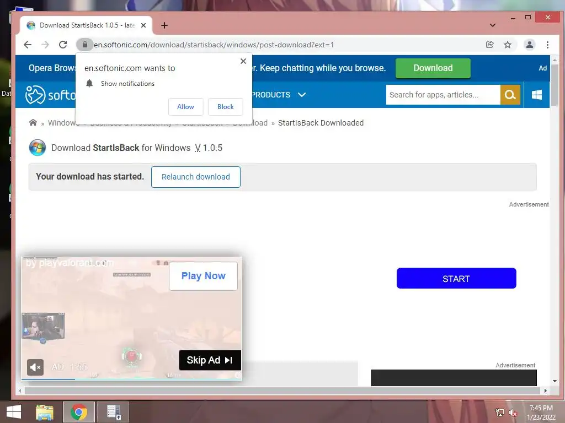Open the server manager taskbar icon
Screen dimensions: 565x423
[113, 412]
